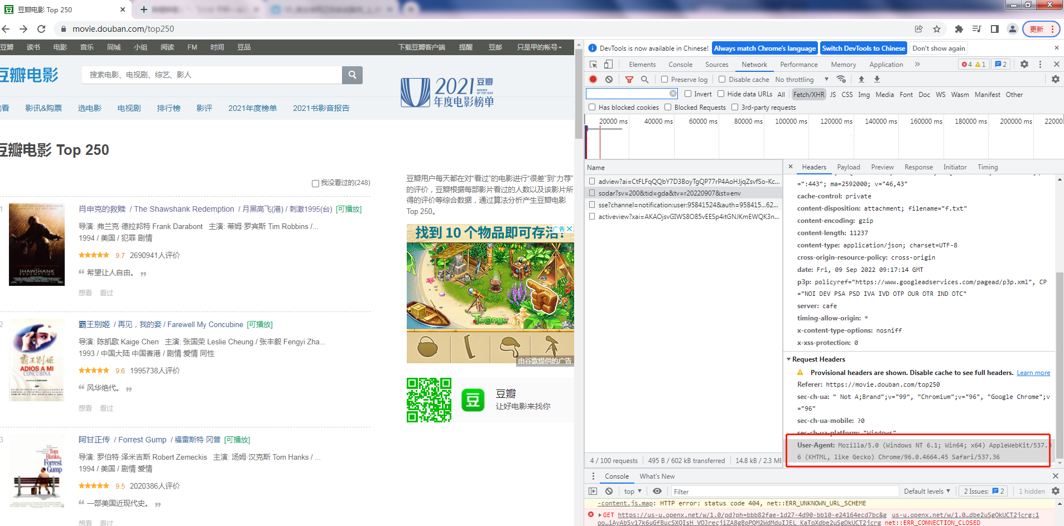Stop recording network log
This screenshot has width=1064, height=526.
[593, 80]
